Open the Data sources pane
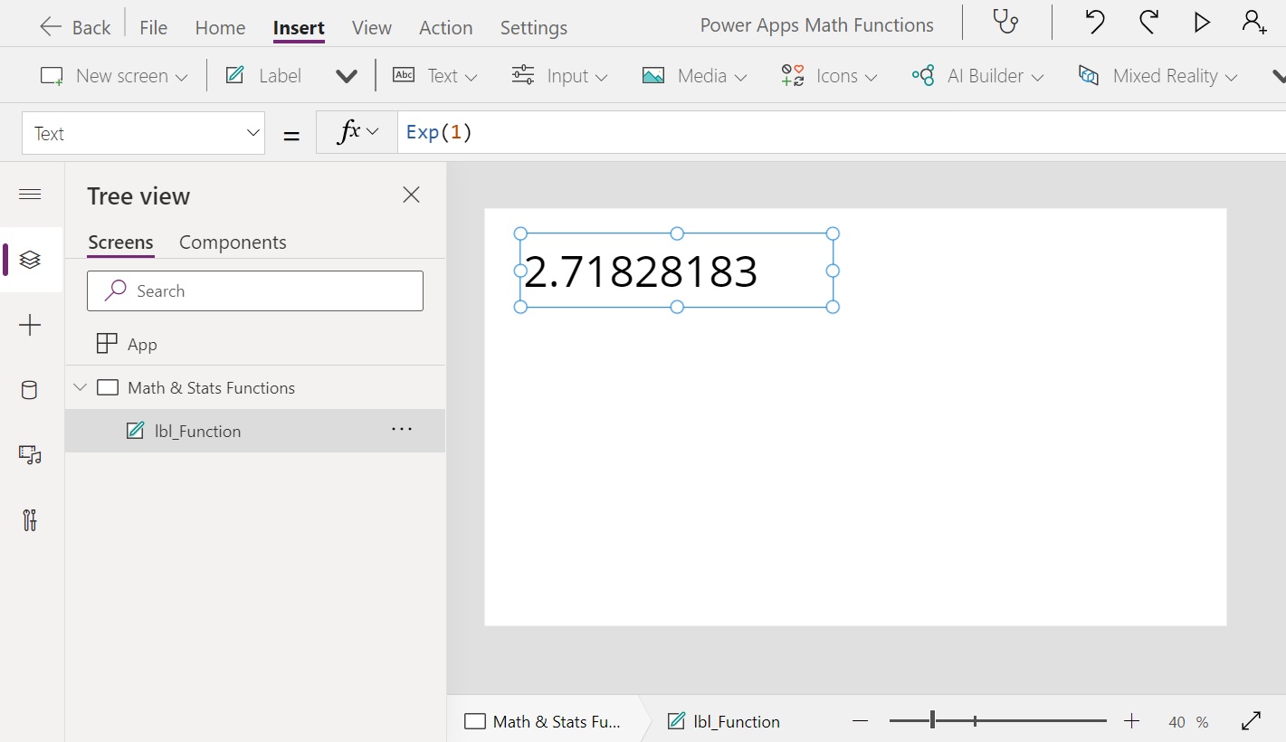 pyautogui.click(x=28, y=390)
